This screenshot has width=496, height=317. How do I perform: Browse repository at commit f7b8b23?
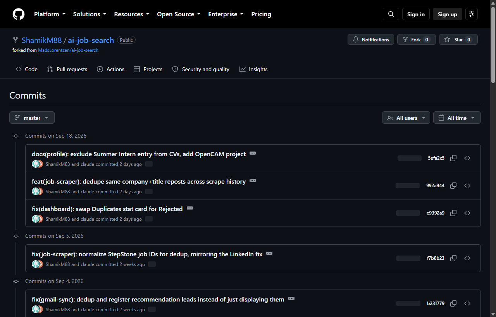click(x=467, y=258)
